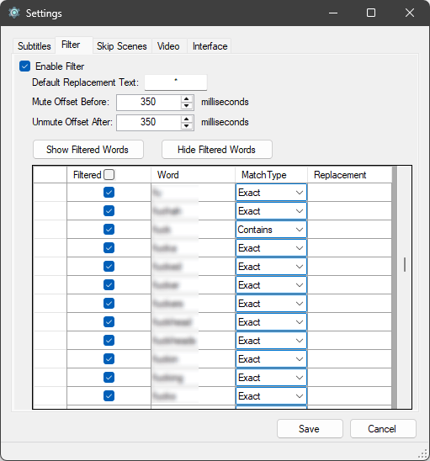The image size is (430, 461).
Task: Decrease Mute Offset Before with down arrow
Action: coord(187,106)
